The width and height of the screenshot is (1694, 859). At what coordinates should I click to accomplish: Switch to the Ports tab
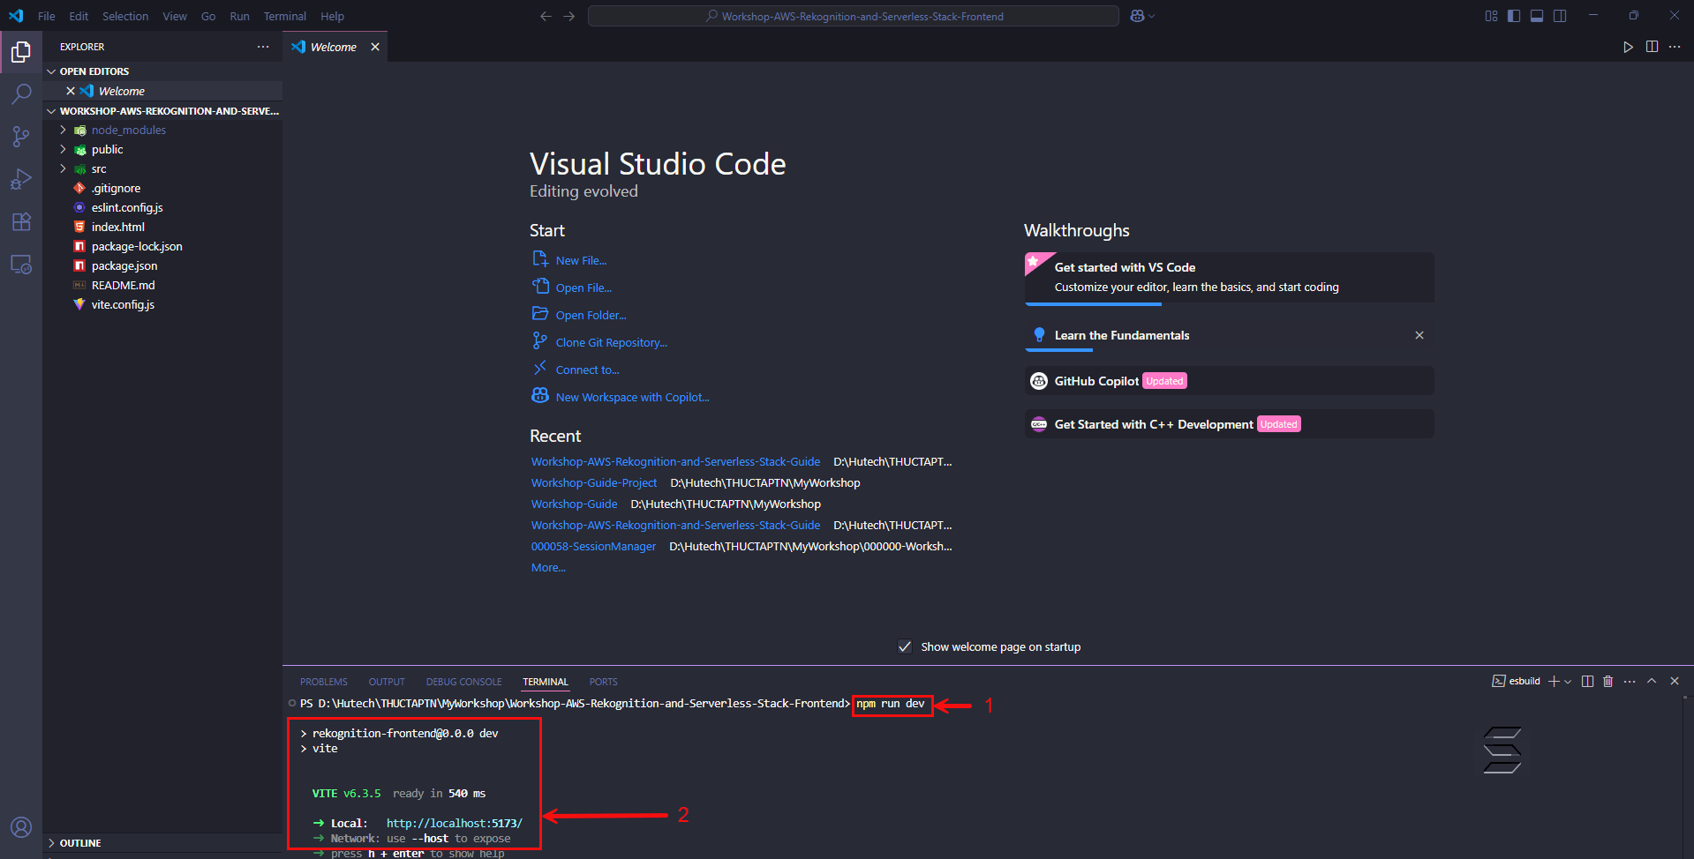(604, 682)
